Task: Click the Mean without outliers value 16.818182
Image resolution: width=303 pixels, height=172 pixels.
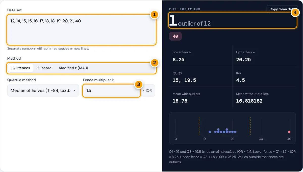Action: tap(249, 101)
